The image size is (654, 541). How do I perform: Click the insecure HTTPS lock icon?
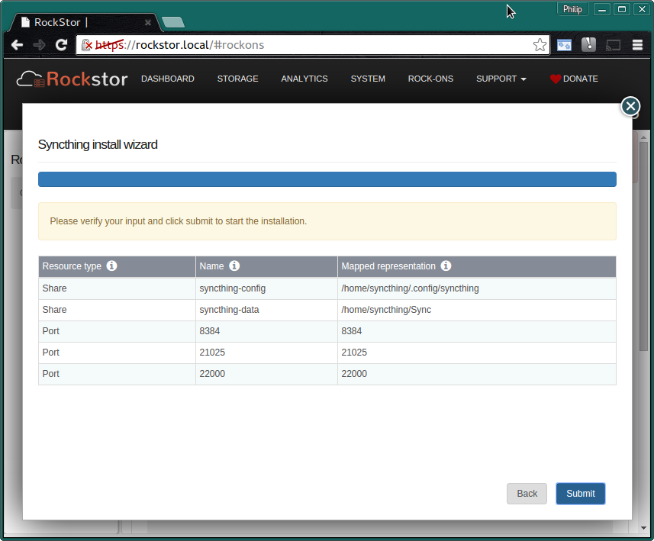point(86,44)
